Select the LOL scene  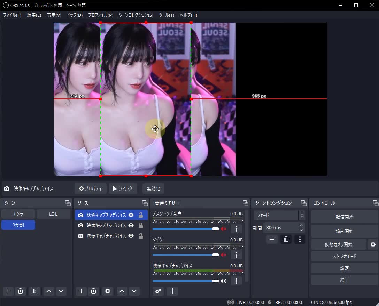(53, 214)
